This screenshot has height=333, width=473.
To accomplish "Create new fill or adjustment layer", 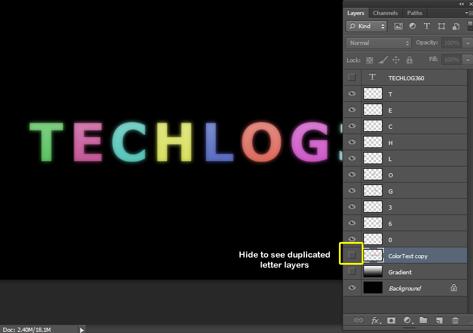I will click(408, 320).
